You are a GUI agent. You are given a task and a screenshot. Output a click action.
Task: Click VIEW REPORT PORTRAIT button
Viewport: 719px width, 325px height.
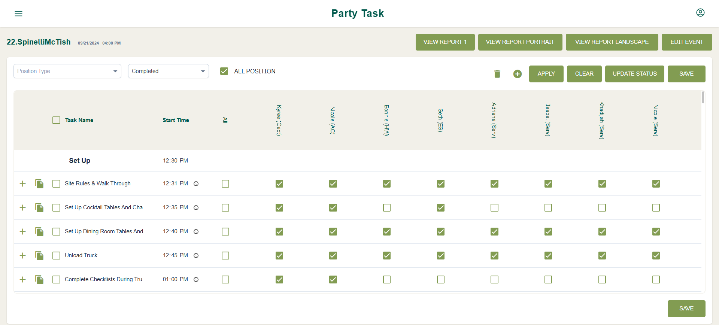[x=520, y=42]
